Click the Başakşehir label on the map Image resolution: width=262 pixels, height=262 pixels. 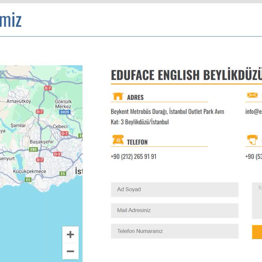pos(42,142)
